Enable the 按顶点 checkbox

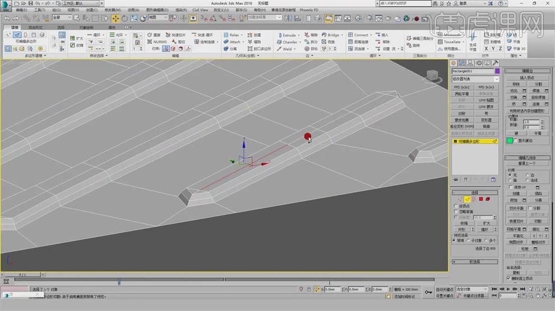(456, 206)
